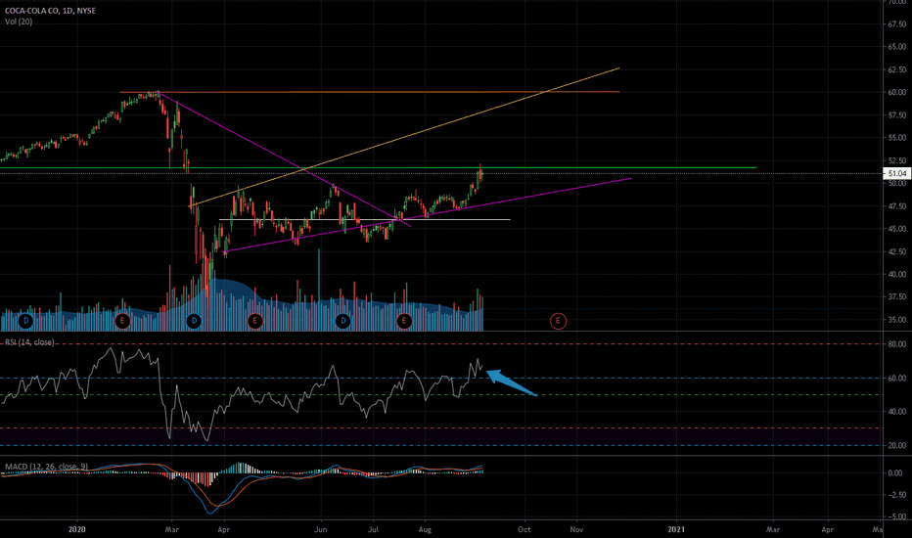The width and height of the screenshot is (912, 538).
Task: Select the MACD (12, 26, close, 9) label
Action: click(47, 467)
